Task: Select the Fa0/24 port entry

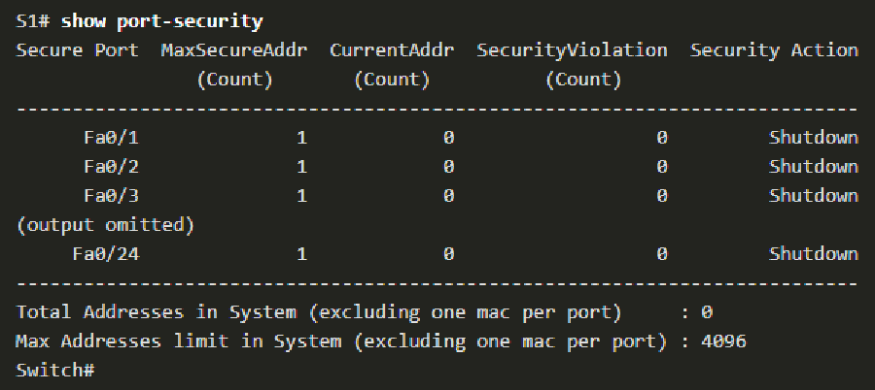Action: click(105, 254)
